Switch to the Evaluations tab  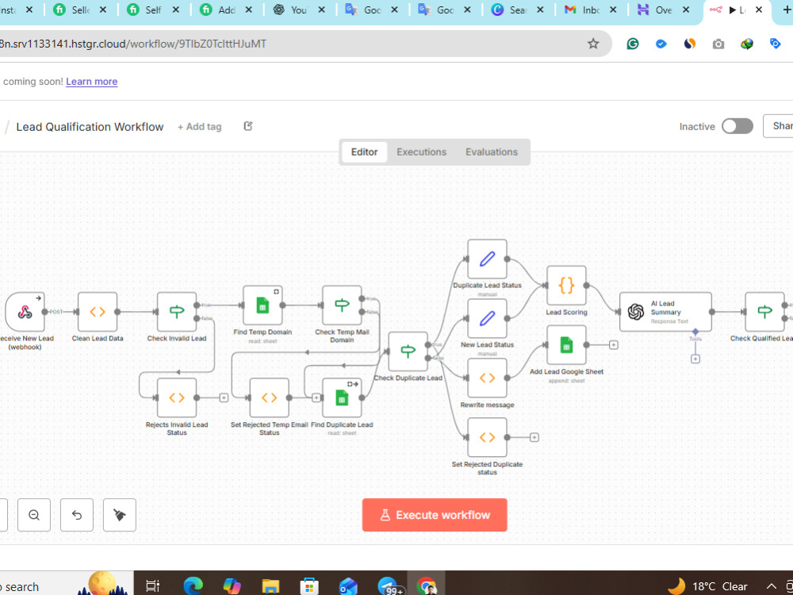click(x=492, y=152)
